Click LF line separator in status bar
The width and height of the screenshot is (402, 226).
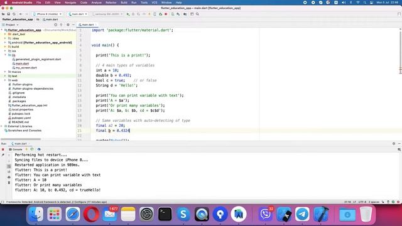coord(354,202)
